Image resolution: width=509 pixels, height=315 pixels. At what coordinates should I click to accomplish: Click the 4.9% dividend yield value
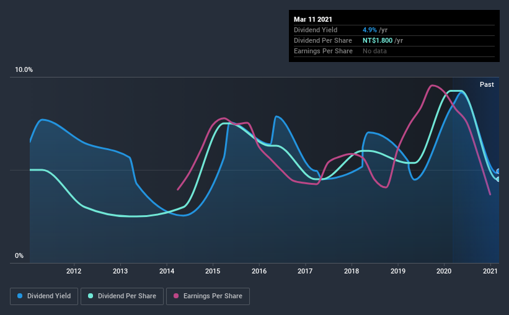(370, 30)
